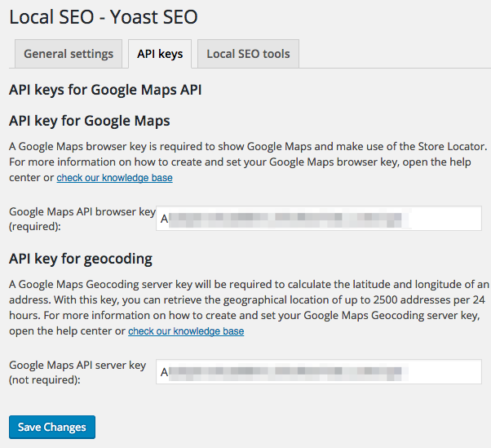Click the 'API key for Google Maps' heading
The width and height of the screenshot is (491, 448).
90,121
